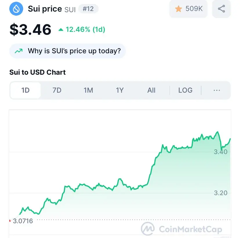
Task: Toggle the LOG scale option
Action: point(185,90)
